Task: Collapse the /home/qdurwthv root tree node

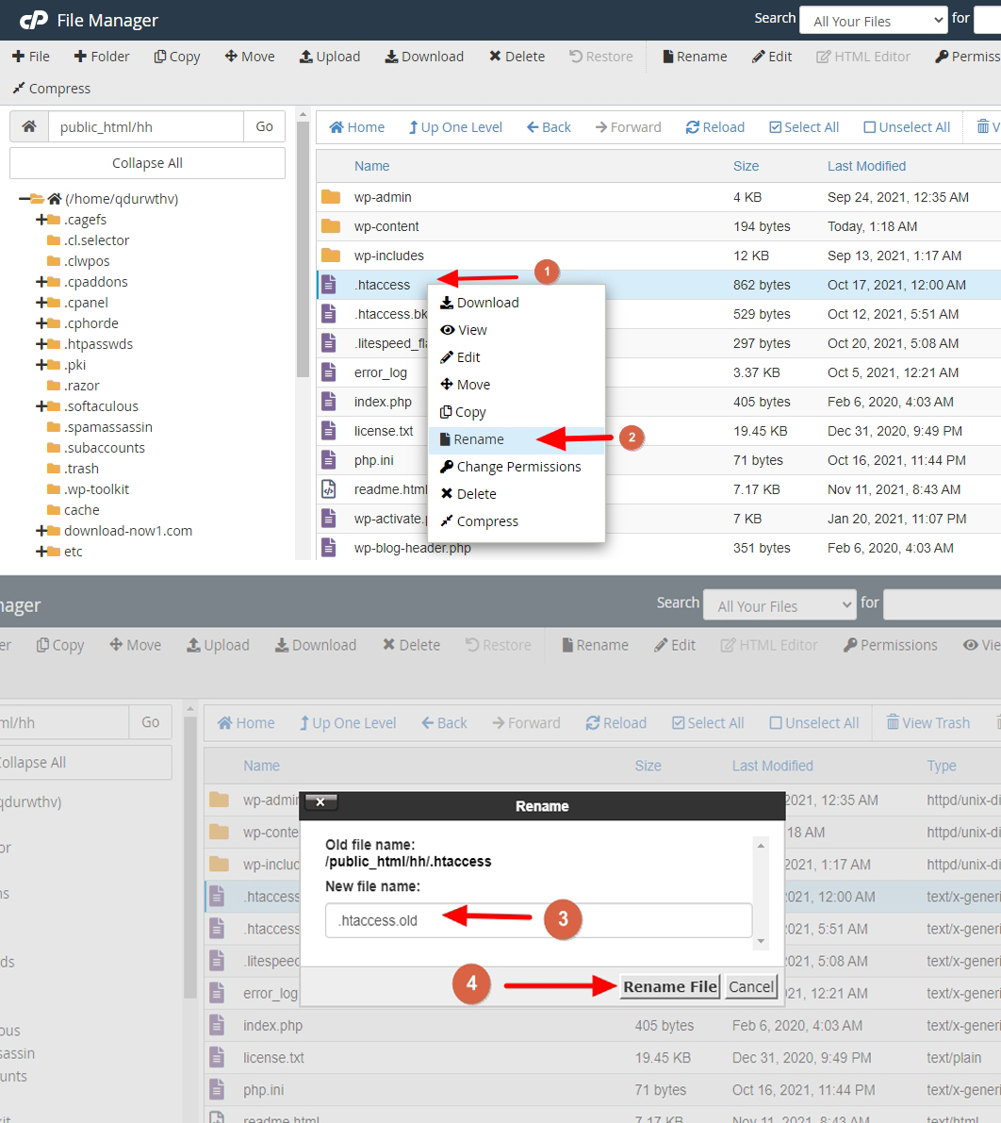Action: (25, 198)
